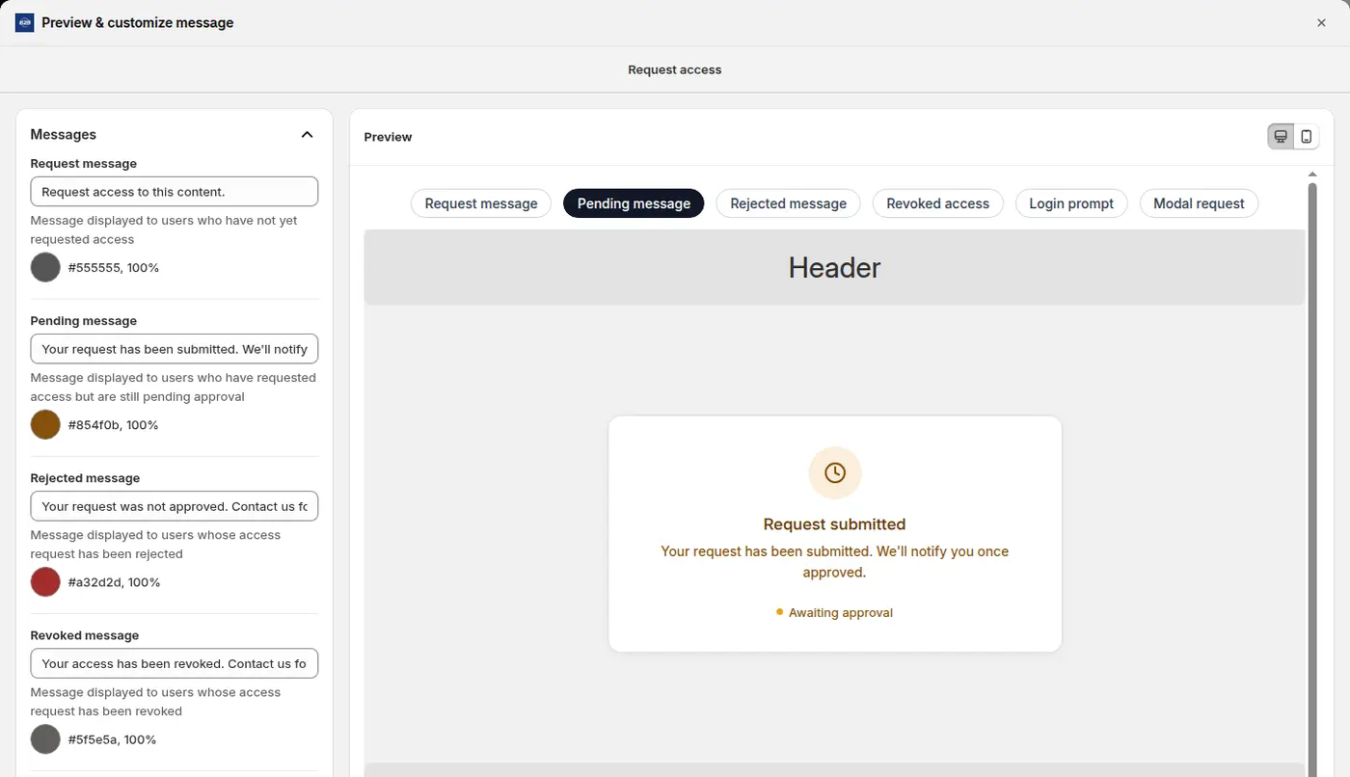Focus the Pending message text field
Viewport: 1350px width, 777px height.
175,349
